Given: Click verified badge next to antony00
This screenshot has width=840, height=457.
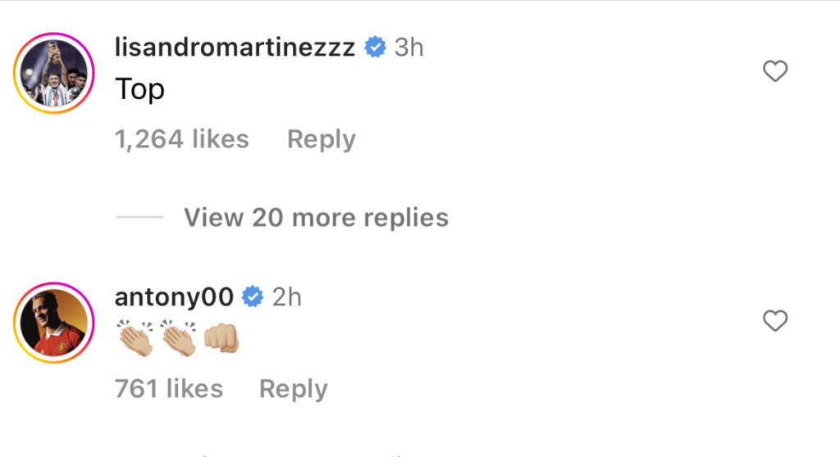Looking at the screenshot, I should tap(253, 296).
